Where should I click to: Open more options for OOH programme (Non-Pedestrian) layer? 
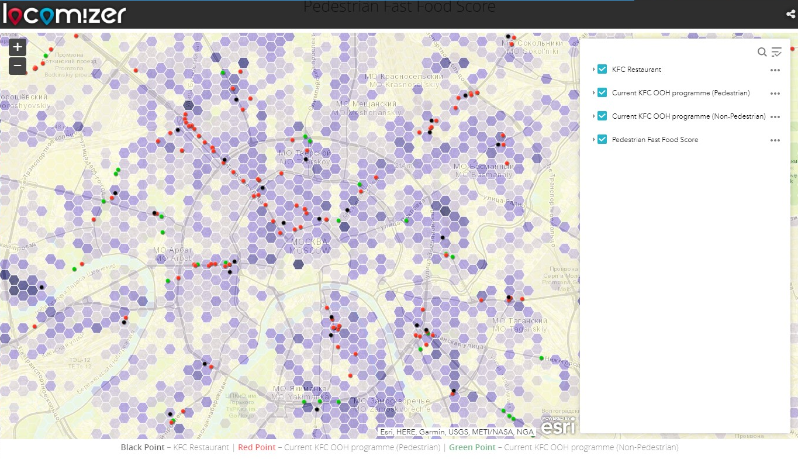pyautogui.click(x=775, y=116)
